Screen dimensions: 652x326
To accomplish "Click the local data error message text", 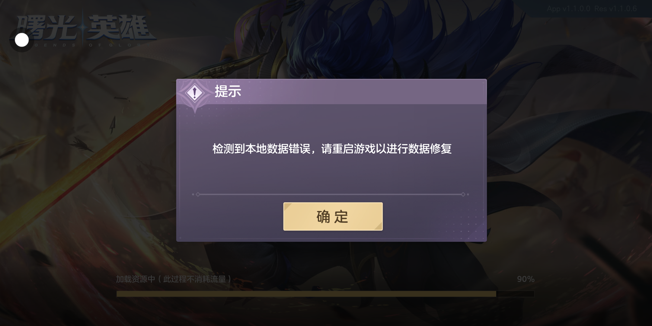I will pos(332,149).
